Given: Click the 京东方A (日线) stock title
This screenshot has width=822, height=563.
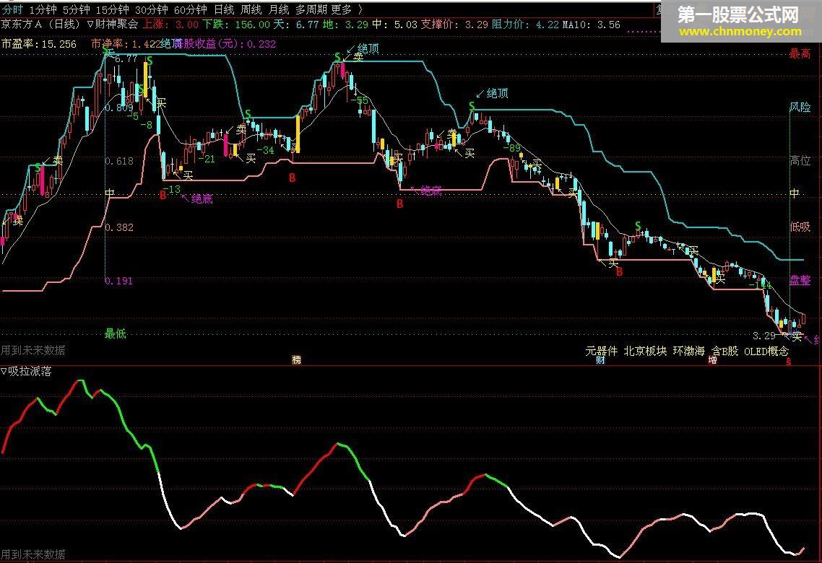Looking at the screenshot, I should coord(40,24).
